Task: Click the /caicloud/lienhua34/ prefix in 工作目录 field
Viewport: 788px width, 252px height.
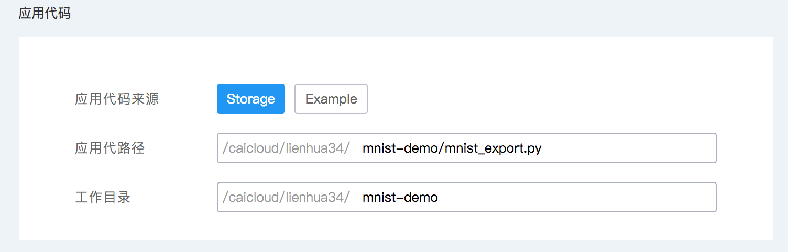Action: pyautogui.click(x=286, y=197)
